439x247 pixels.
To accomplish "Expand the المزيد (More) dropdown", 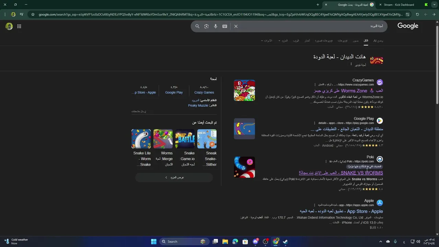I will (x=283, y=40).
